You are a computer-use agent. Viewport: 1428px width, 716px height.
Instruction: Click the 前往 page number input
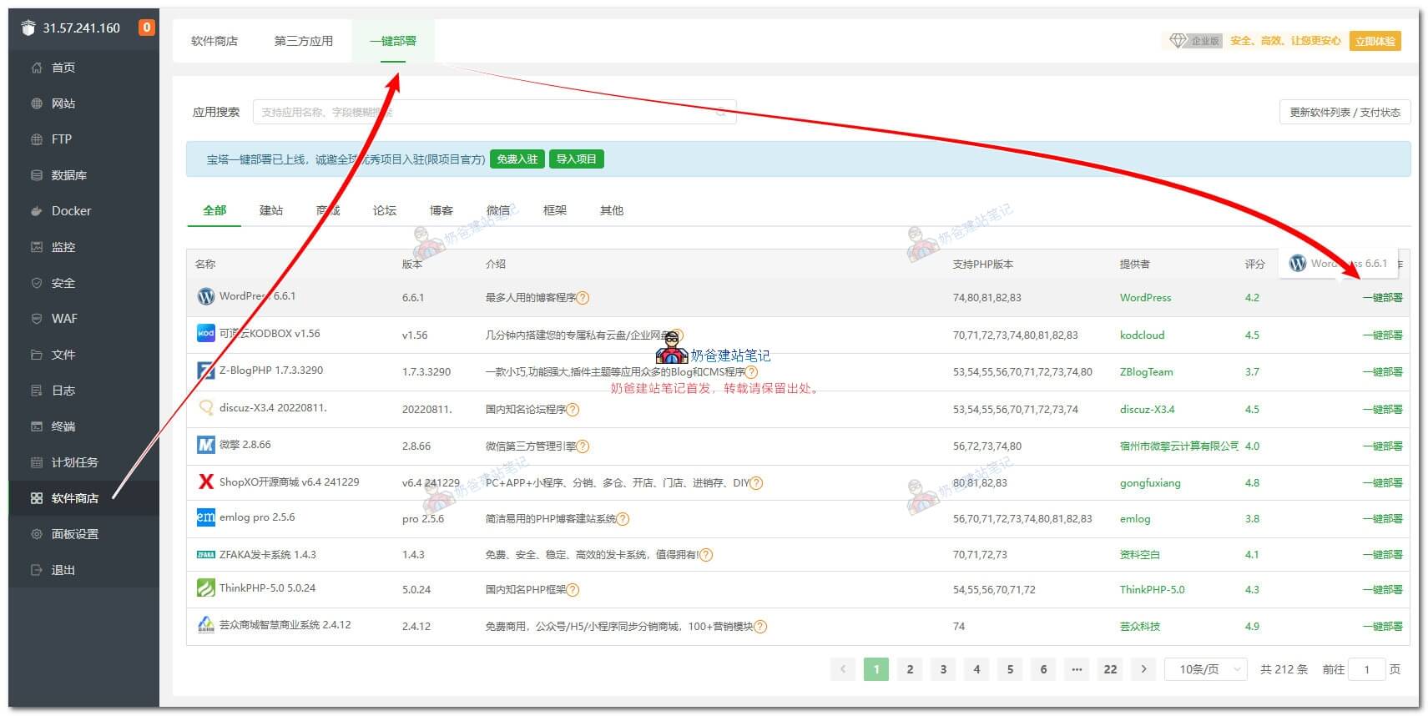tap(1366, 669)
